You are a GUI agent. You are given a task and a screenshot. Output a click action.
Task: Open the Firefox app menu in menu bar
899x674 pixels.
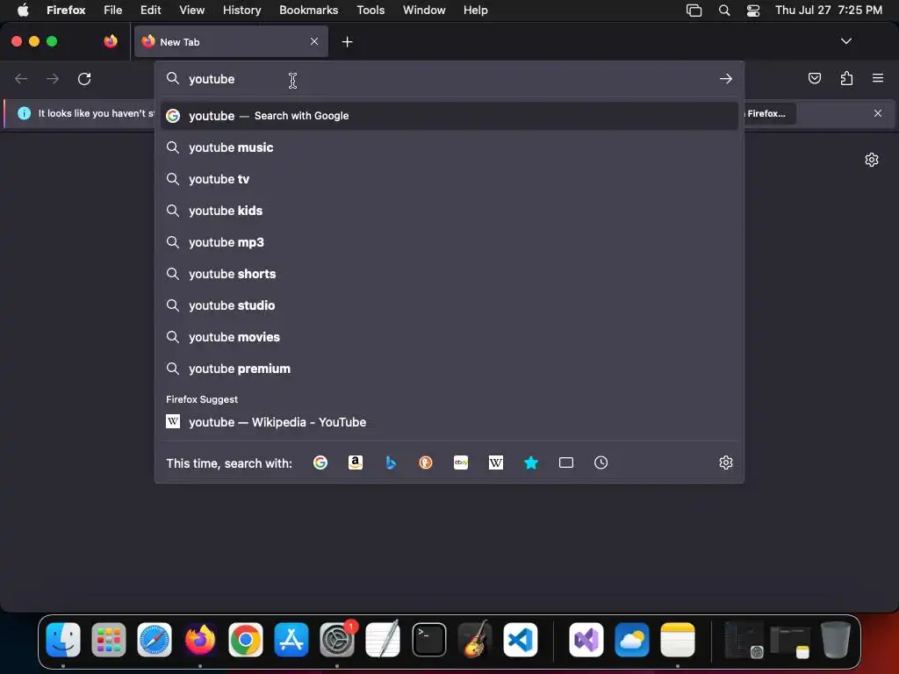pyautogui.click(x=66, y=10)
